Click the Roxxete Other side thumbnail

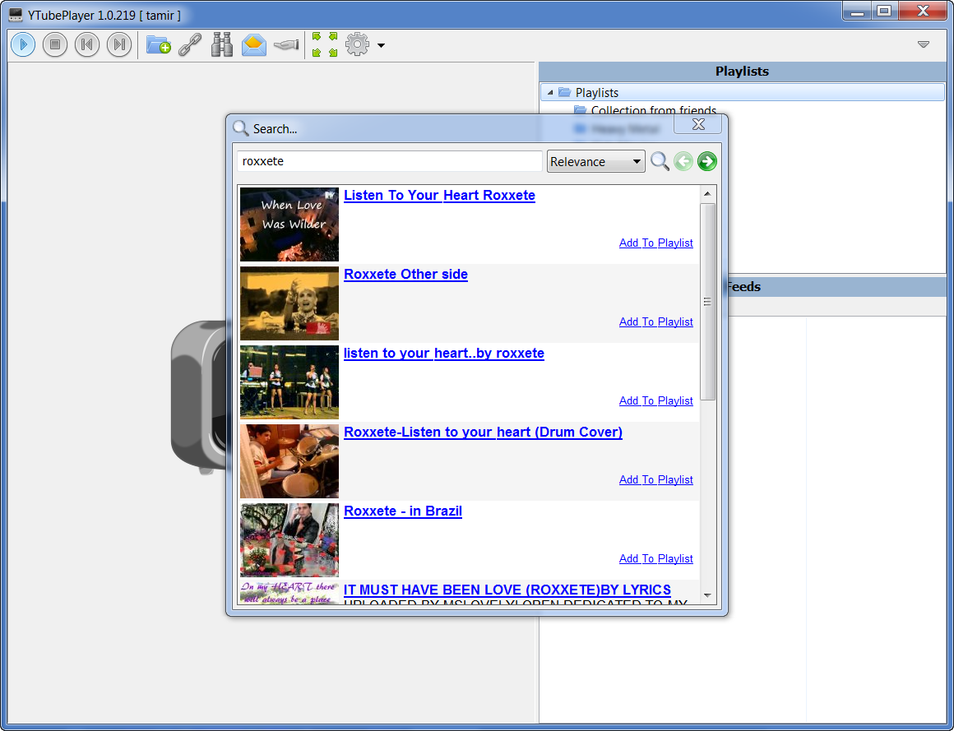pos(289,303)
